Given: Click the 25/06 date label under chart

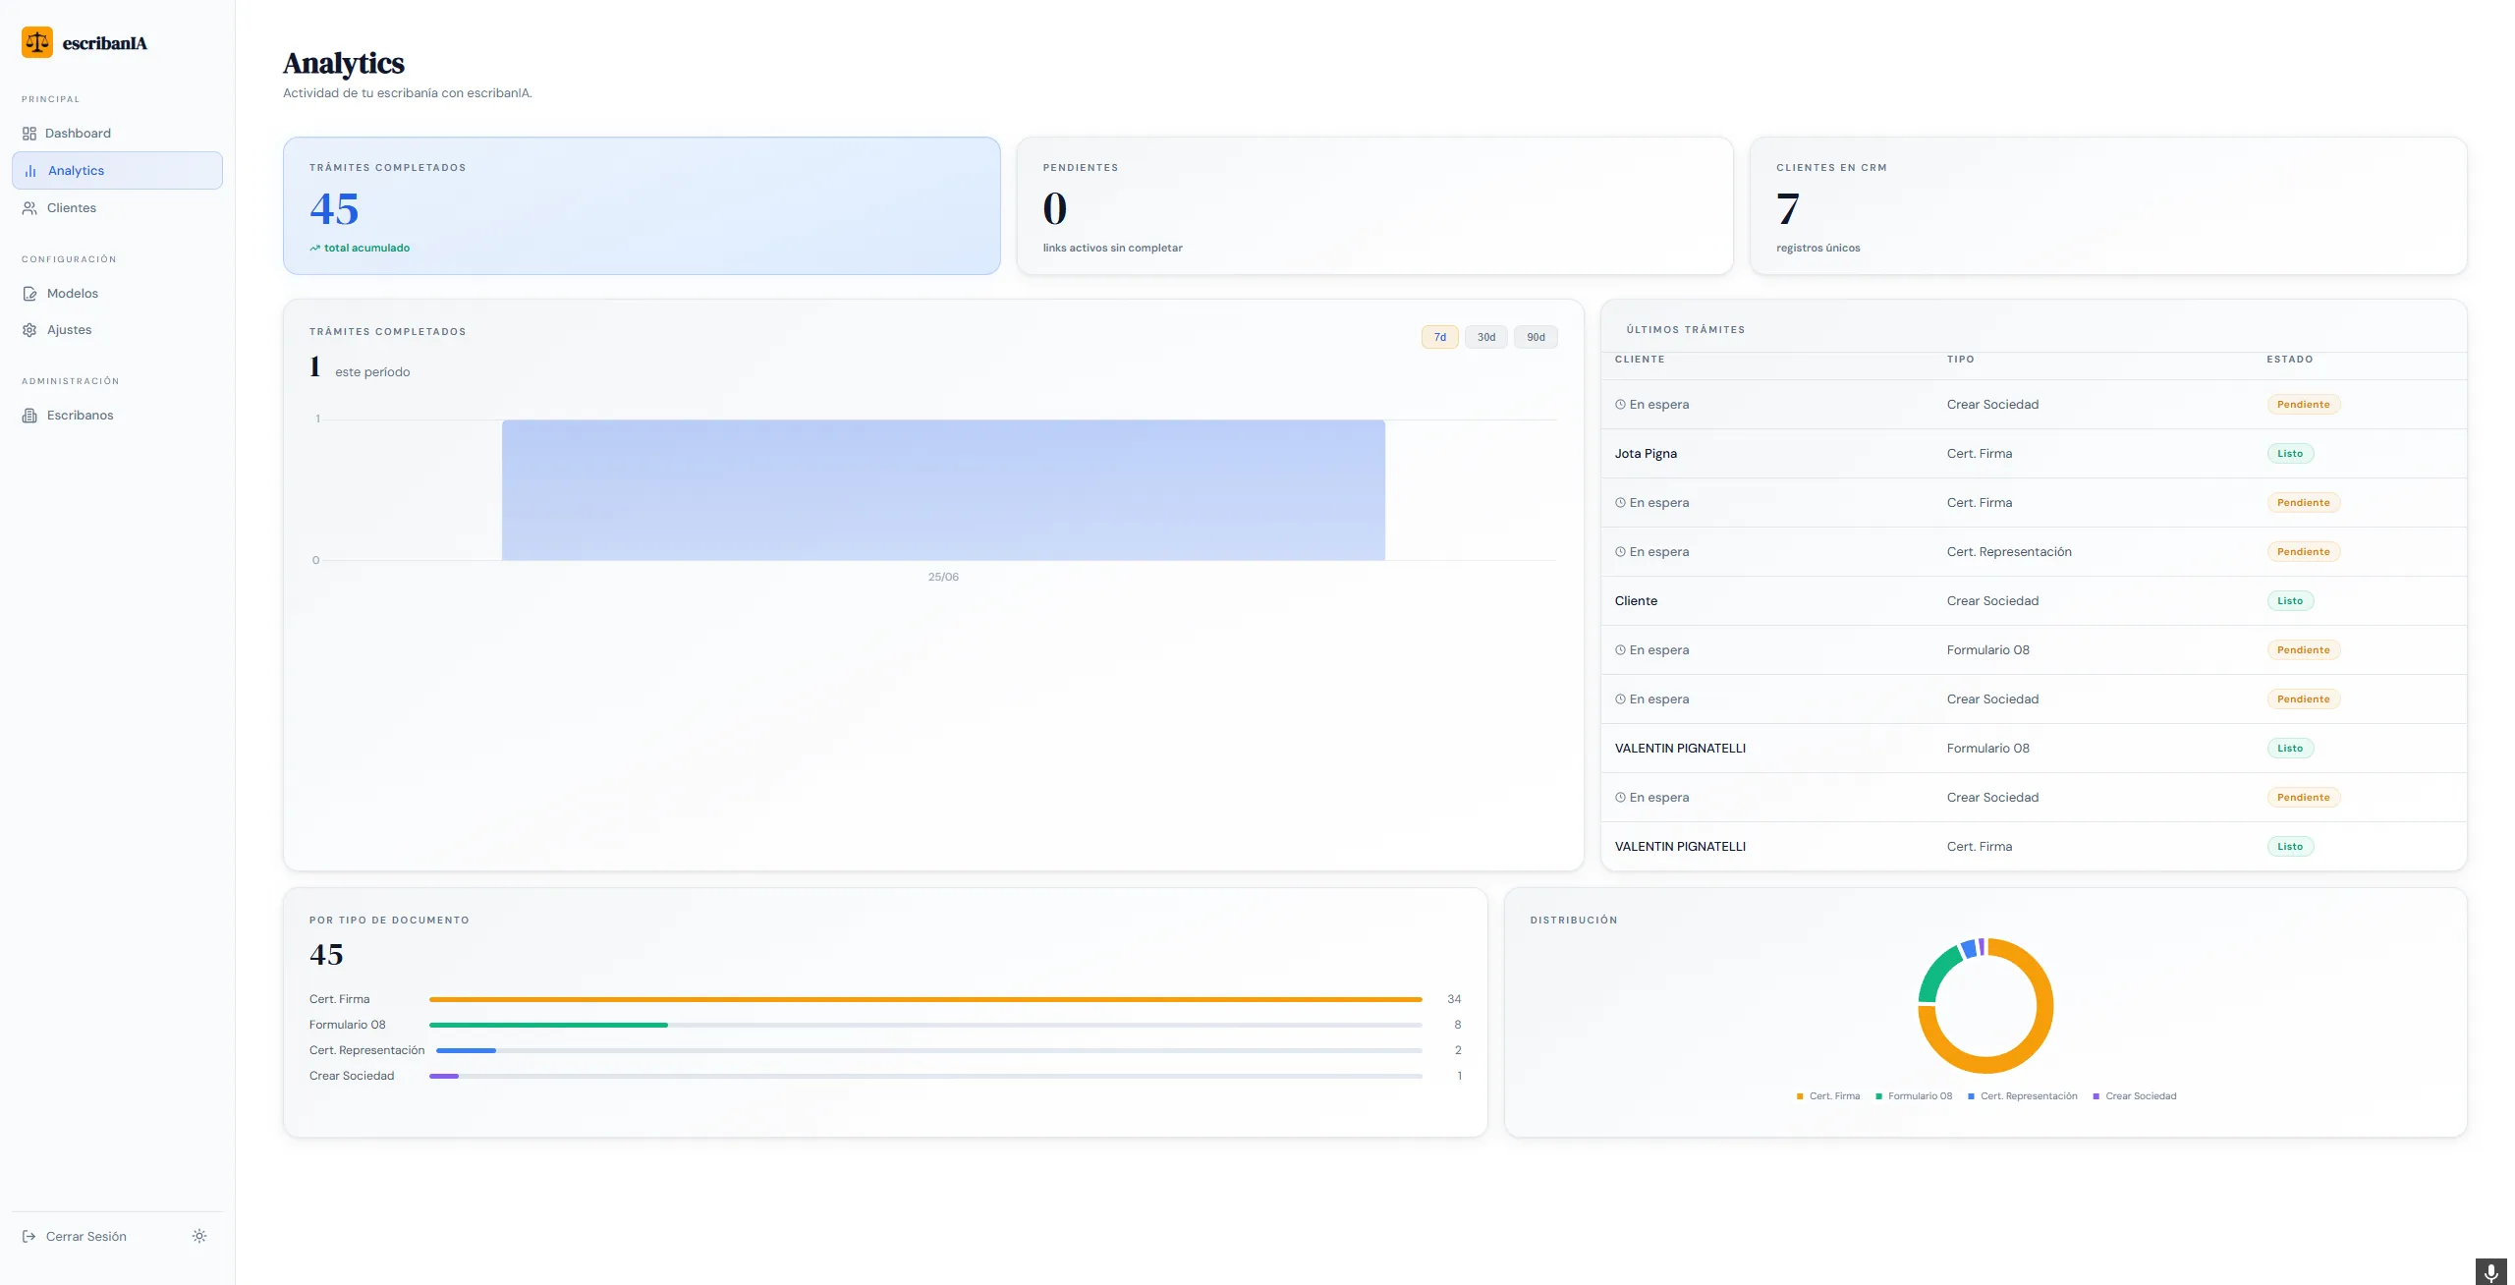Looking at the screenshot, I should [943, 578].
